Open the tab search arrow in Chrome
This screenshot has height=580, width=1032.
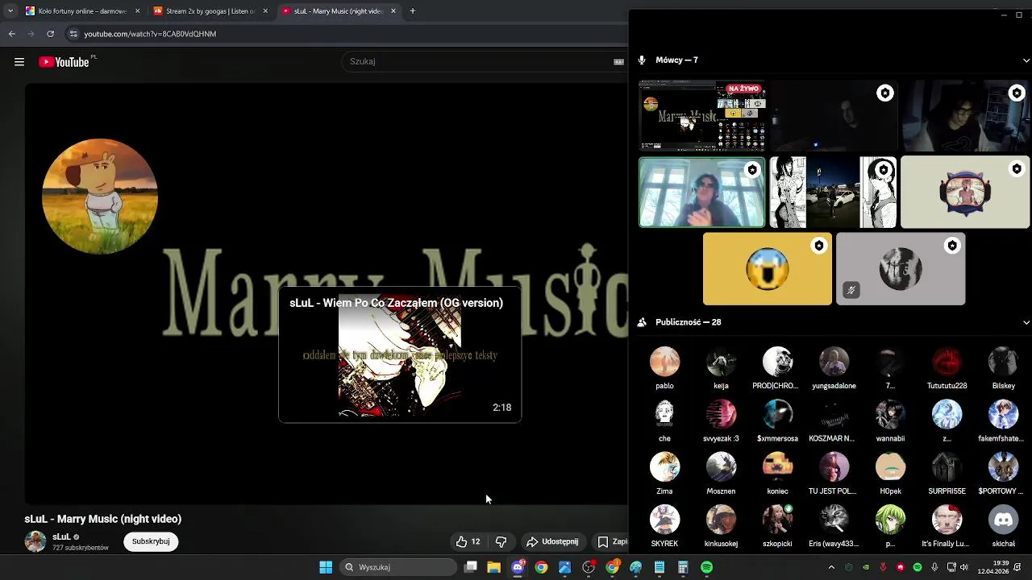tap(10, 11)
